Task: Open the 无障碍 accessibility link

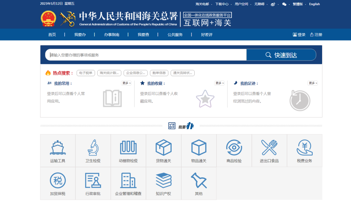Action: tap(259, 4)
